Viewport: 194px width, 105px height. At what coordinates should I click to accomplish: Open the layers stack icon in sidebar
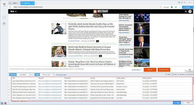click(4, 24)
